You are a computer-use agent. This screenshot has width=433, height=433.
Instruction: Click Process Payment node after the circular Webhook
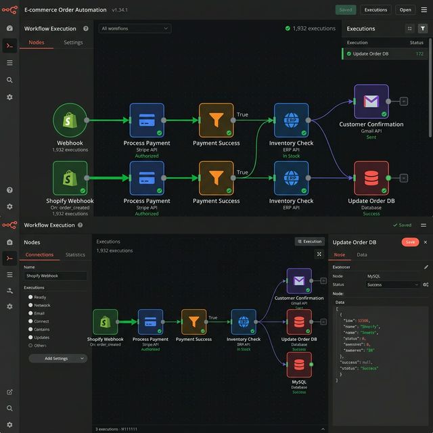click(147, 120)
